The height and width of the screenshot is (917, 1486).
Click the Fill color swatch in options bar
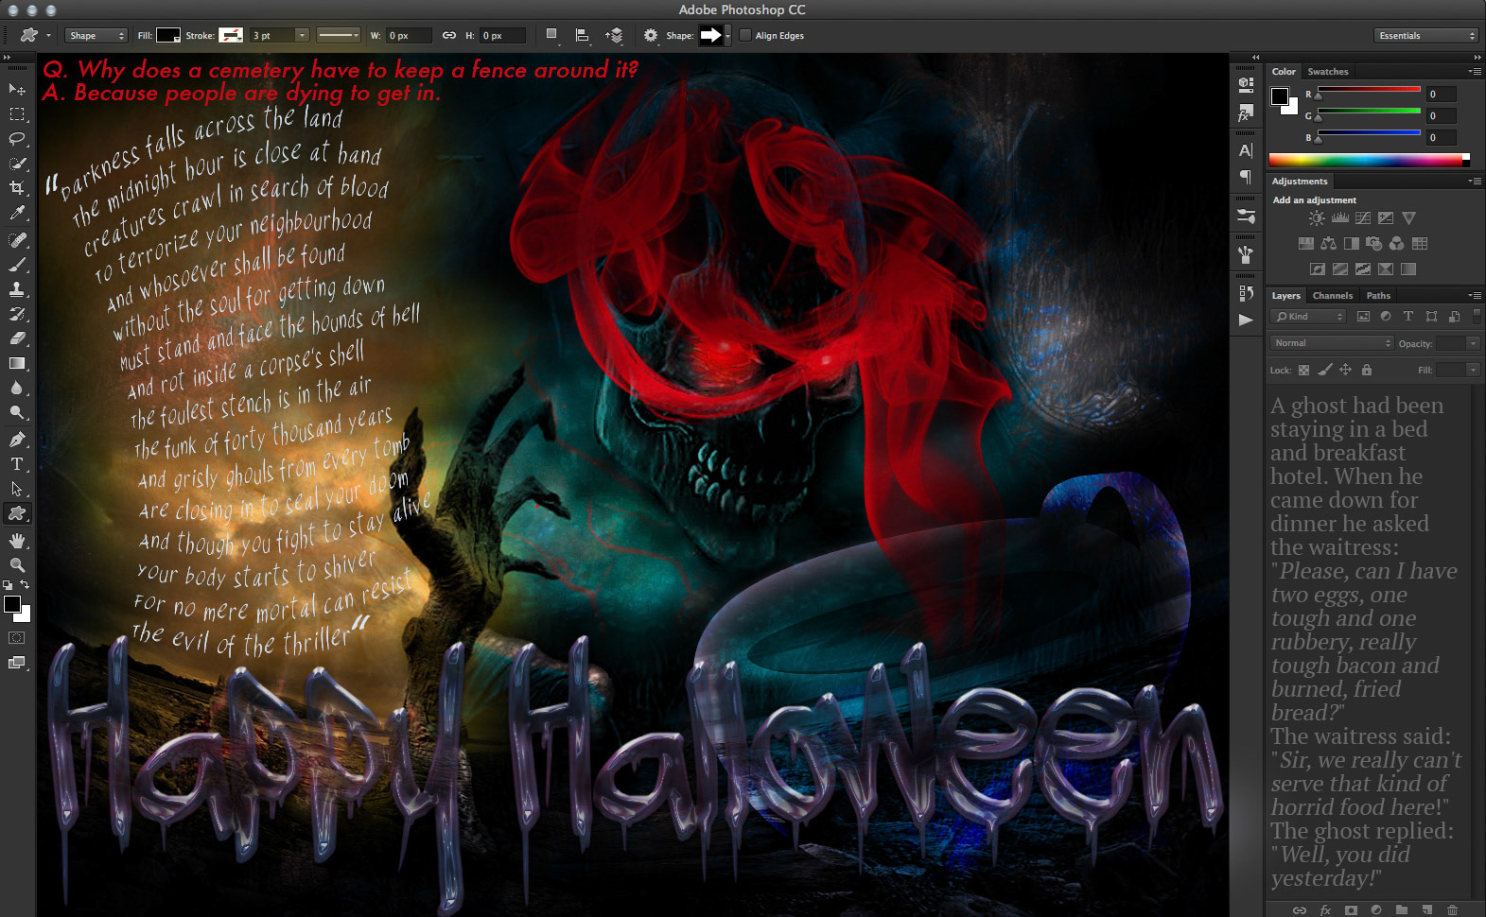pos(168,36)
